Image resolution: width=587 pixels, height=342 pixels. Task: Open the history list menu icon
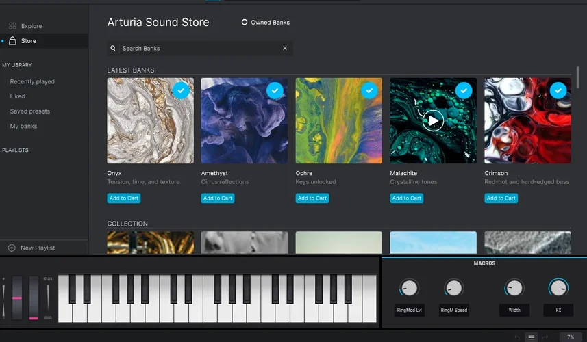531,337
